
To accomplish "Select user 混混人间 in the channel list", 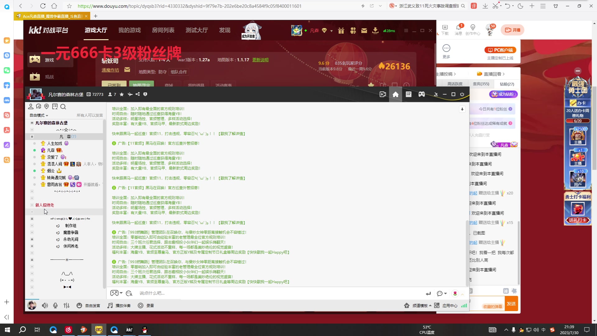I will [x=54, y=164].
